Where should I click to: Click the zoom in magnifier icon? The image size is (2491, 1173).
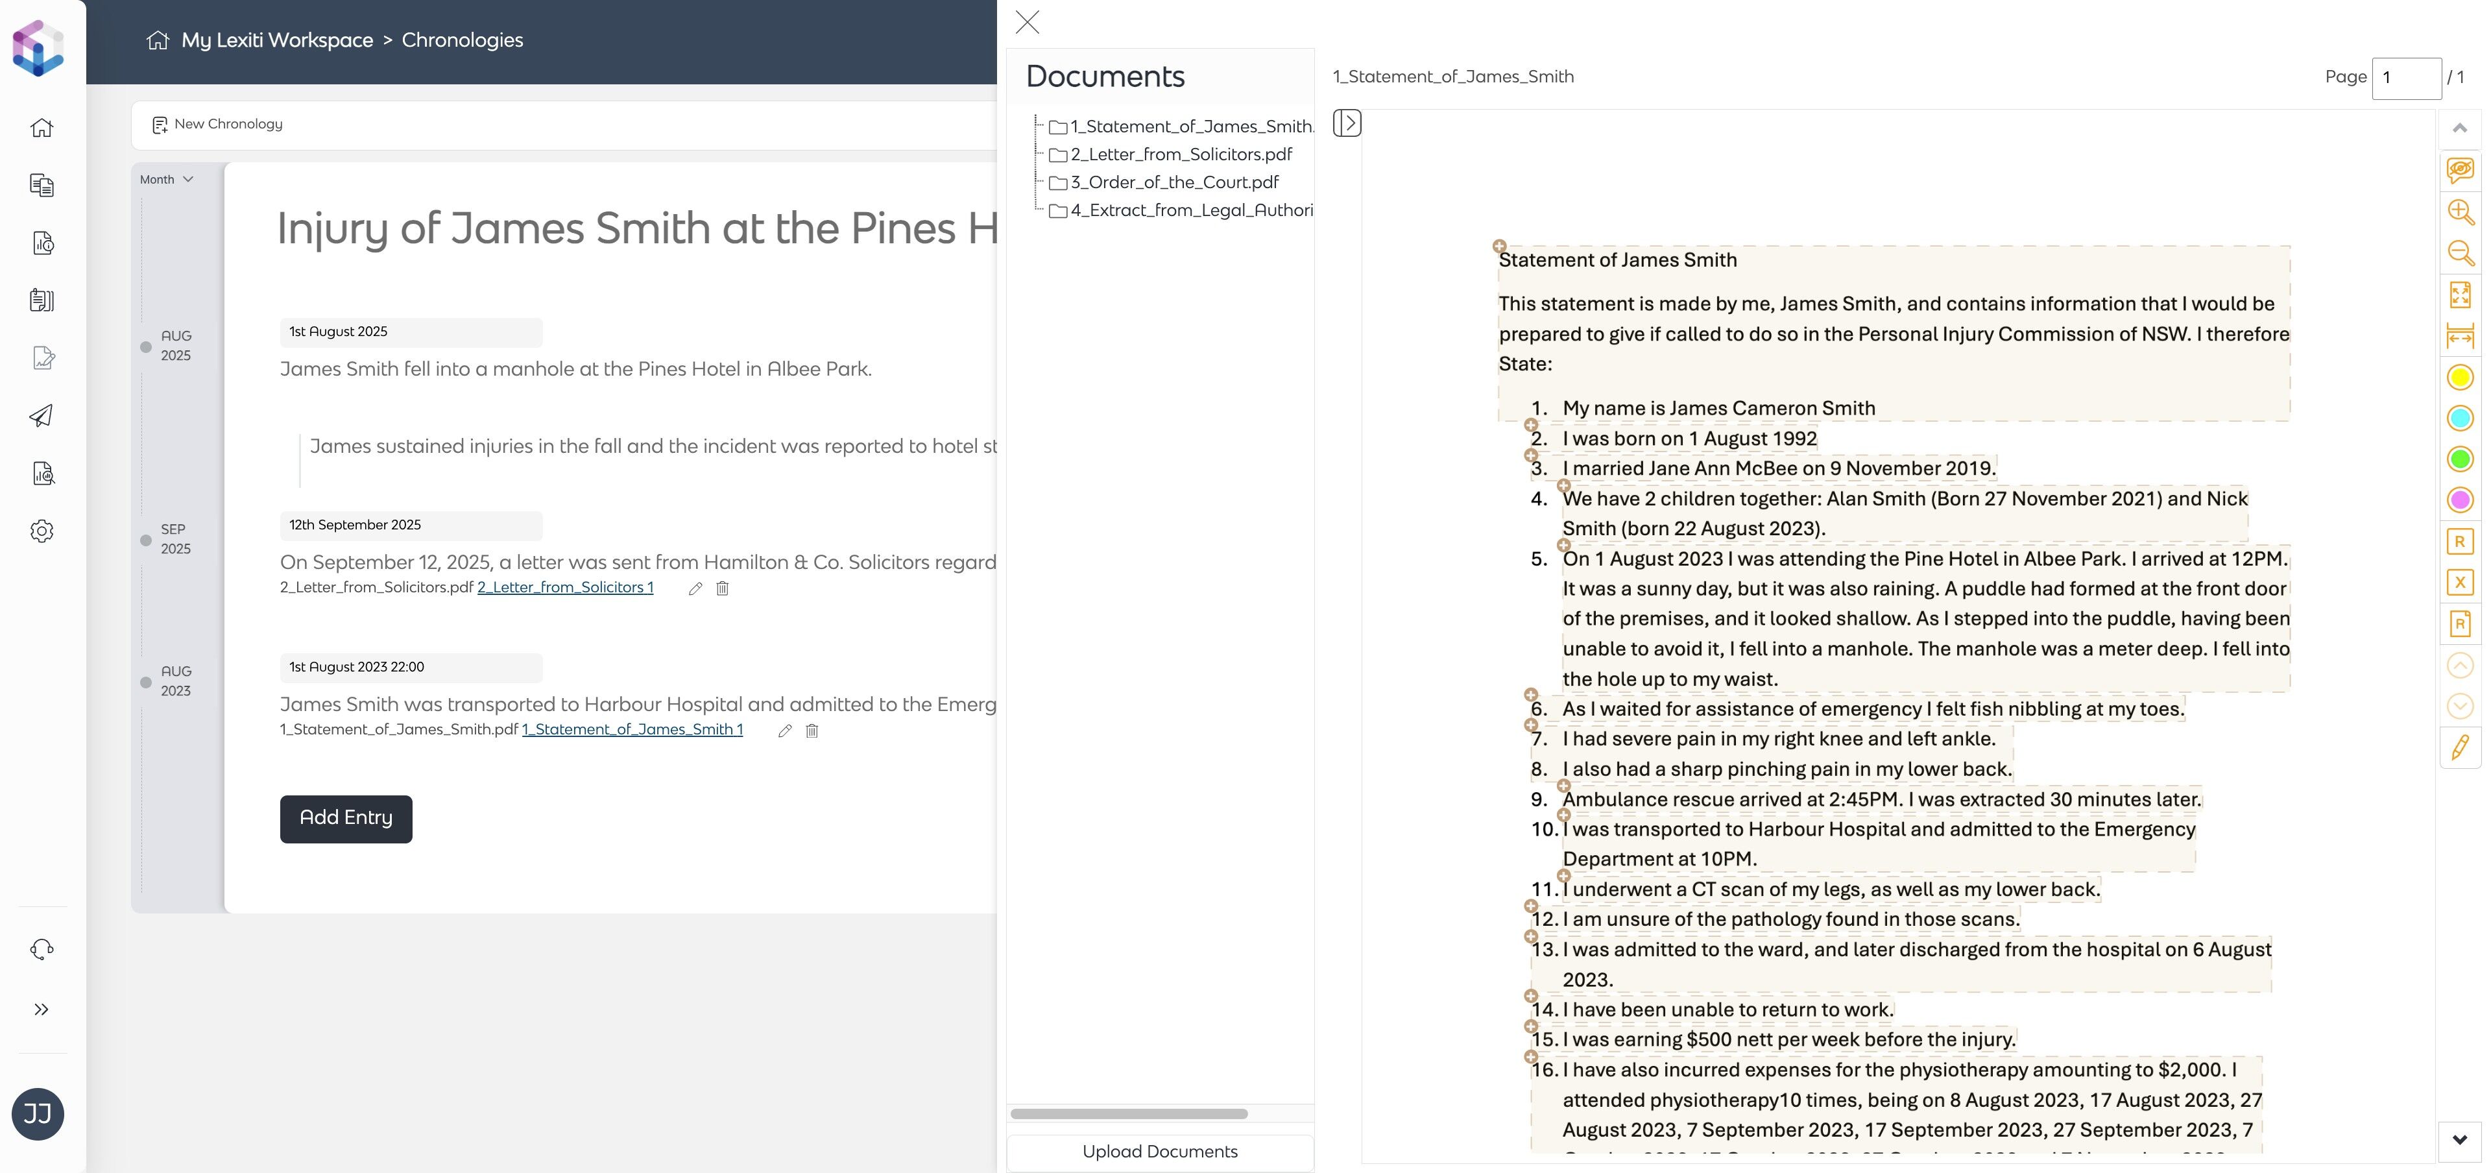pos(2459,212)
